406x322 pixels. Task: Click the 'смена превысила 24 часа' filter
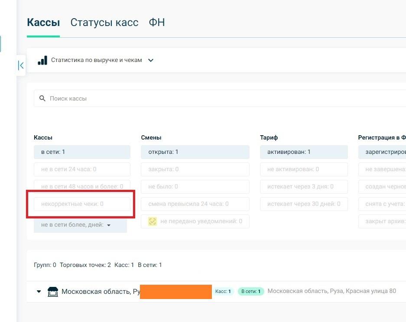point(195,204)
